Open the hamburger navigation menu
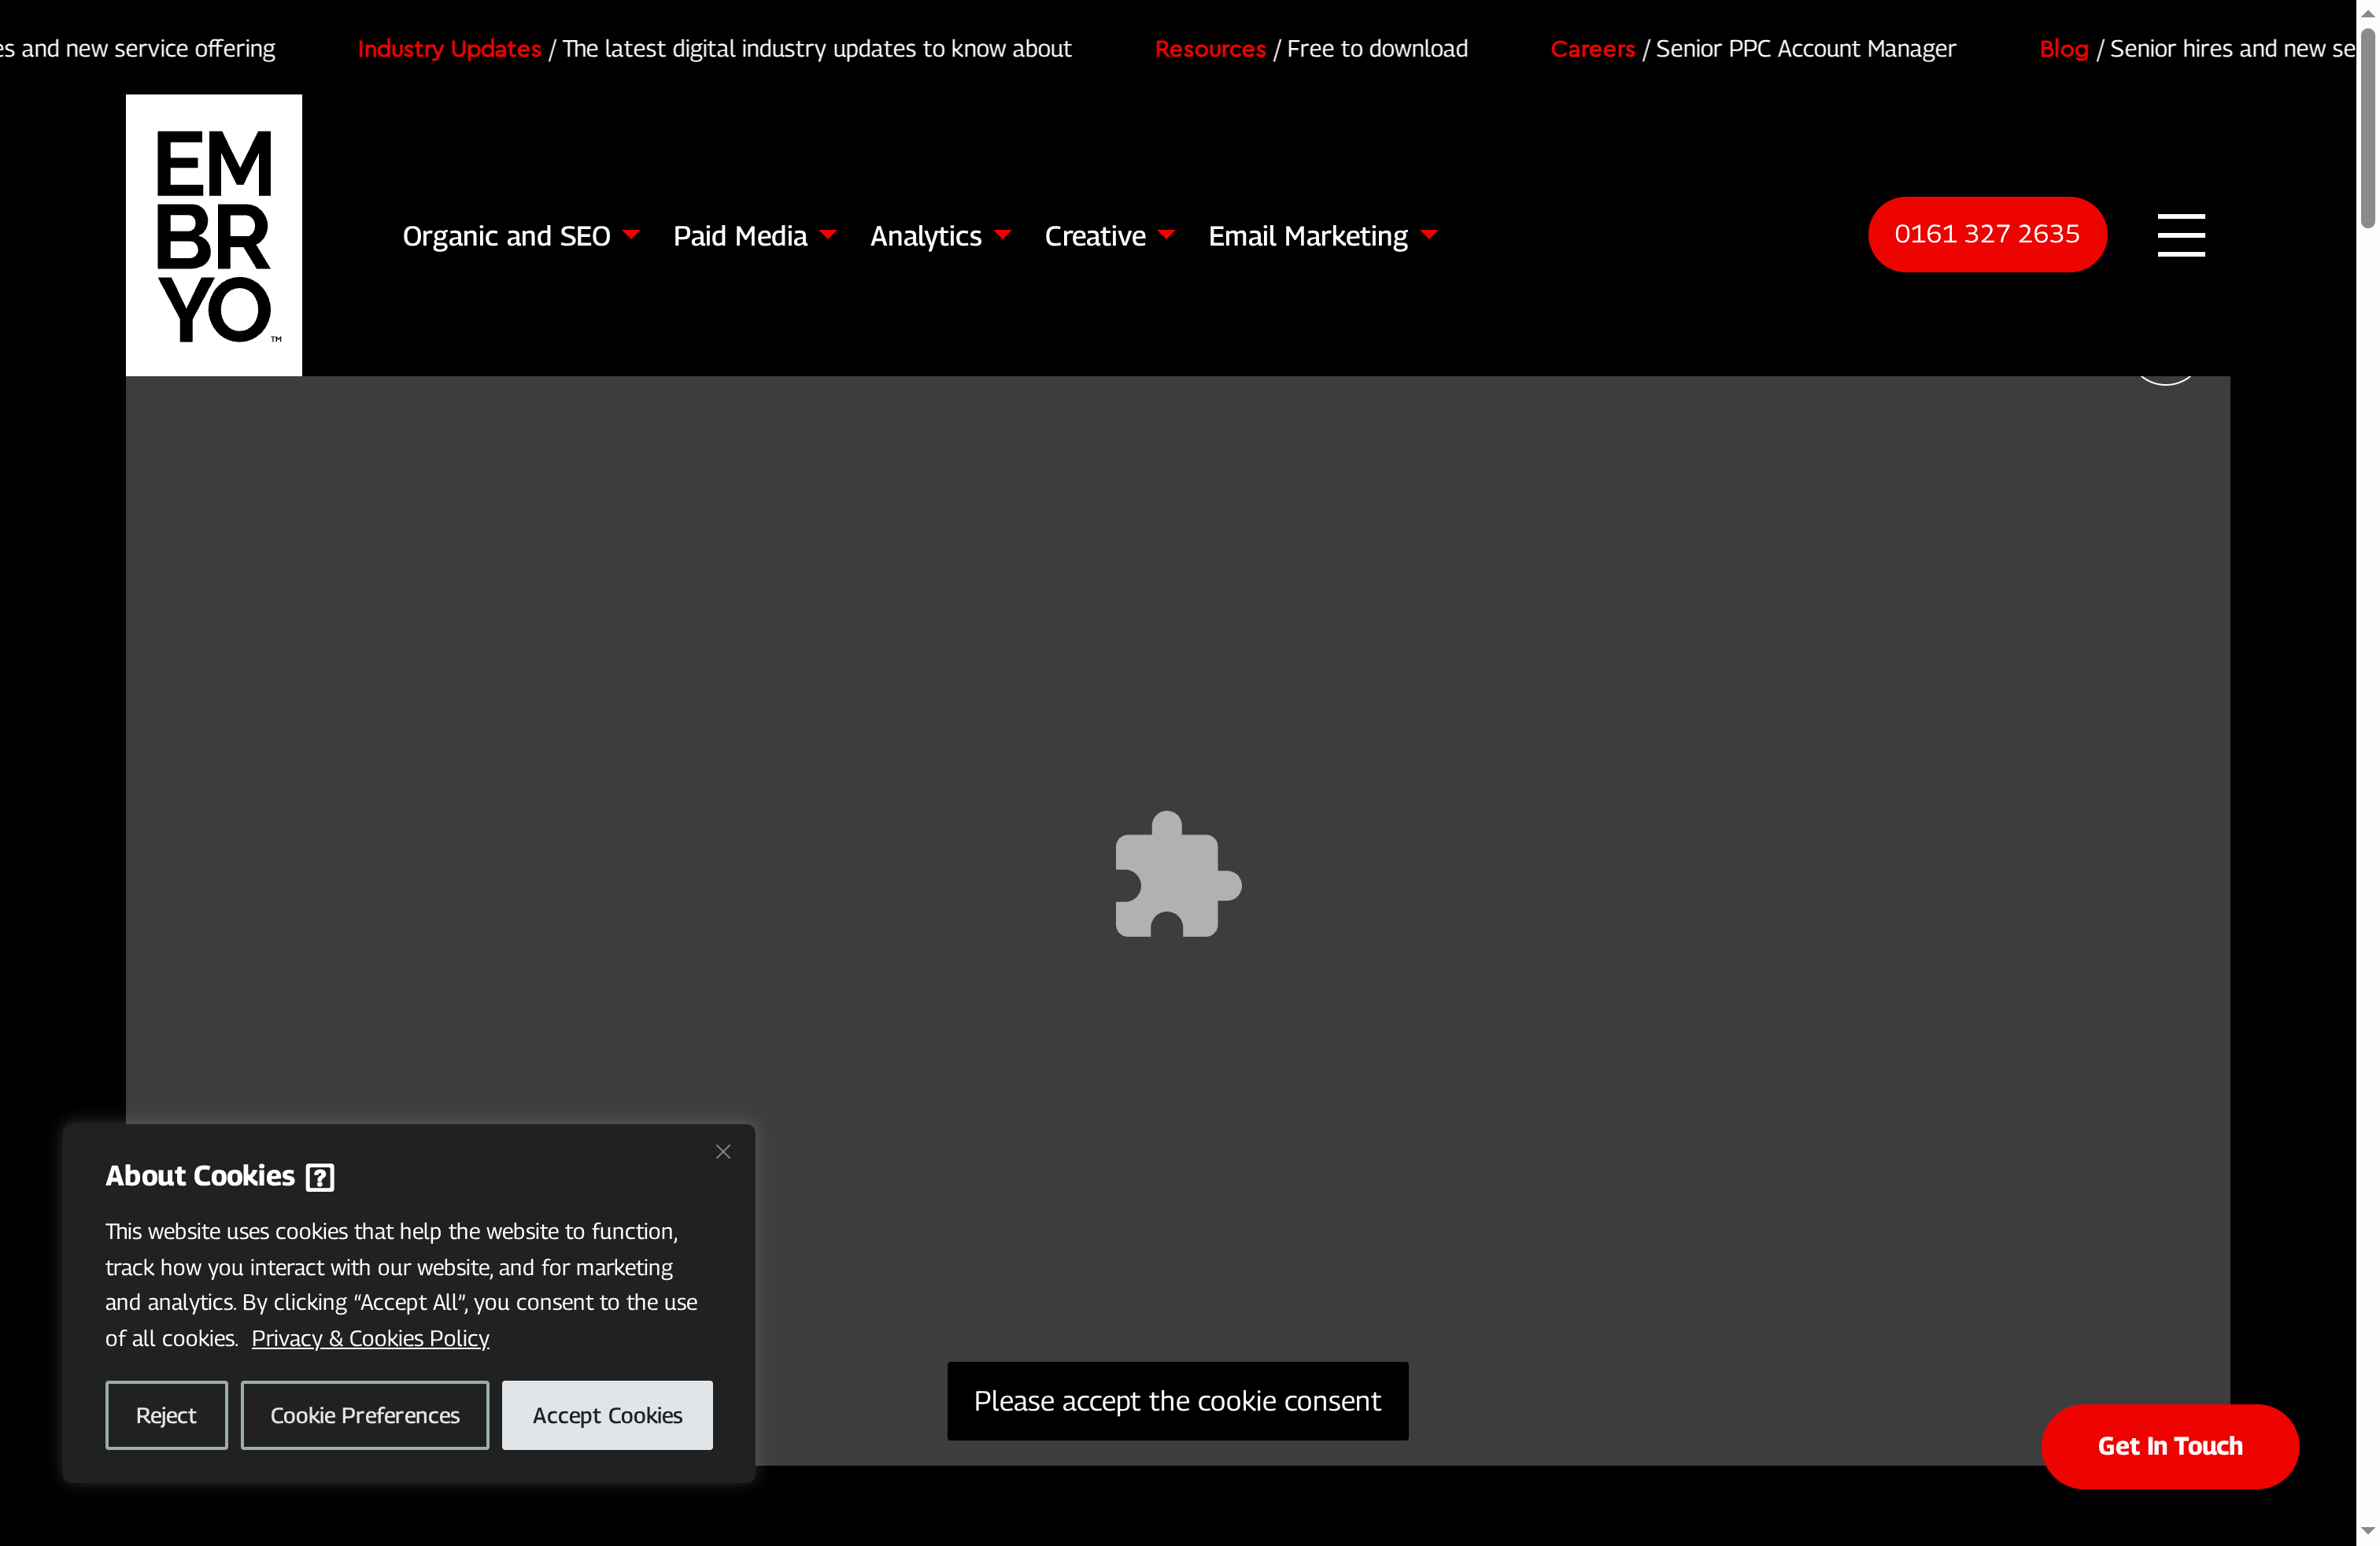Viewport: 2380px width, 1546px height. pos(2181,234)
